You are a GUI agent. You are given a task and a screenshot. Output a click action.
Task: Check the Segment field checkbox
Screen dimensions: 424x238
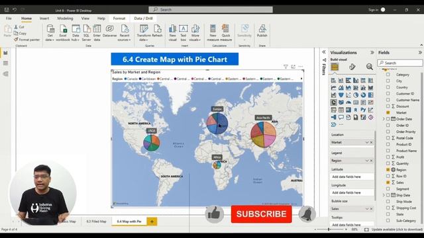point(388,189)
